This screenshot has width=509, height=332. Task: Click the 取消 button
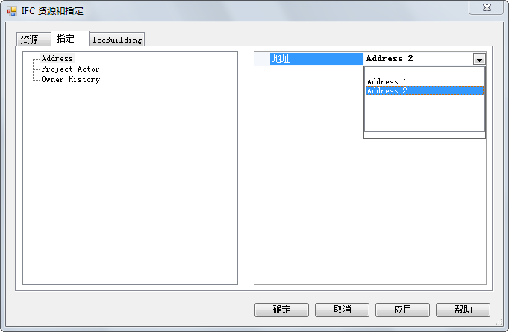[x=342, y=310]
